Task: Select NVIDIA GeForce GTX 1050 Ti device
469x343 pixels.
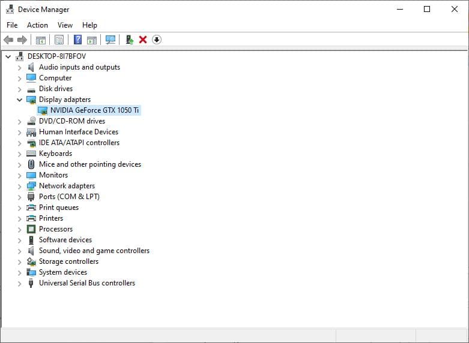Action: (94, 110)
